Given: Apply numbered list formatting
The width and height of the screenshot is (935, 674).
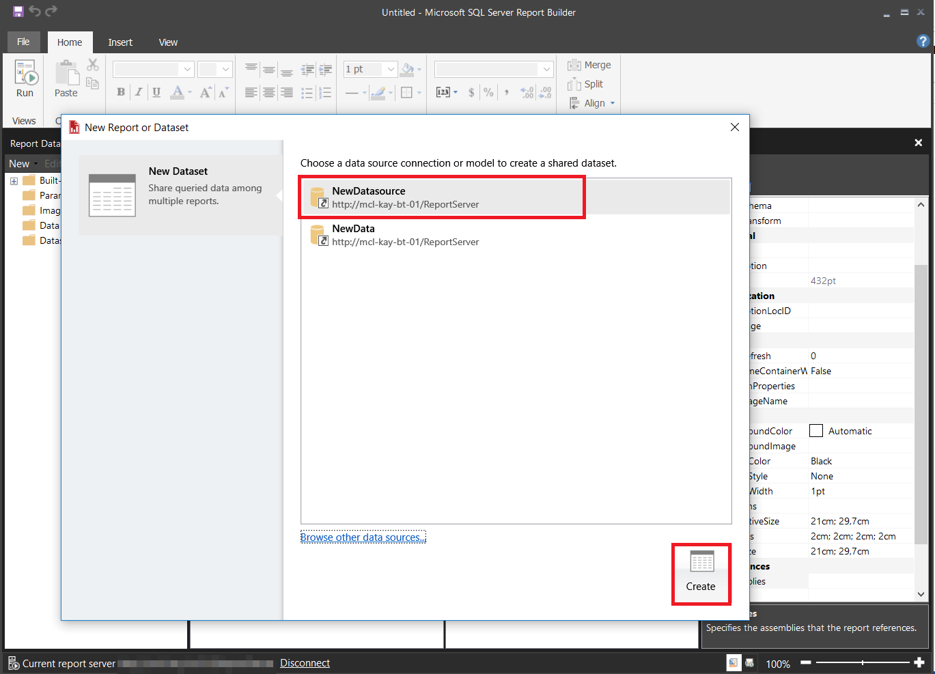Looking at the screenshot, I should (325, 92).
